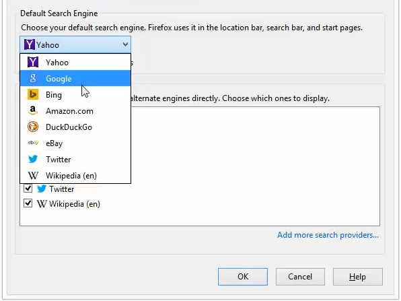Click the Google icon in dropdown list

[x=33, y=78]
